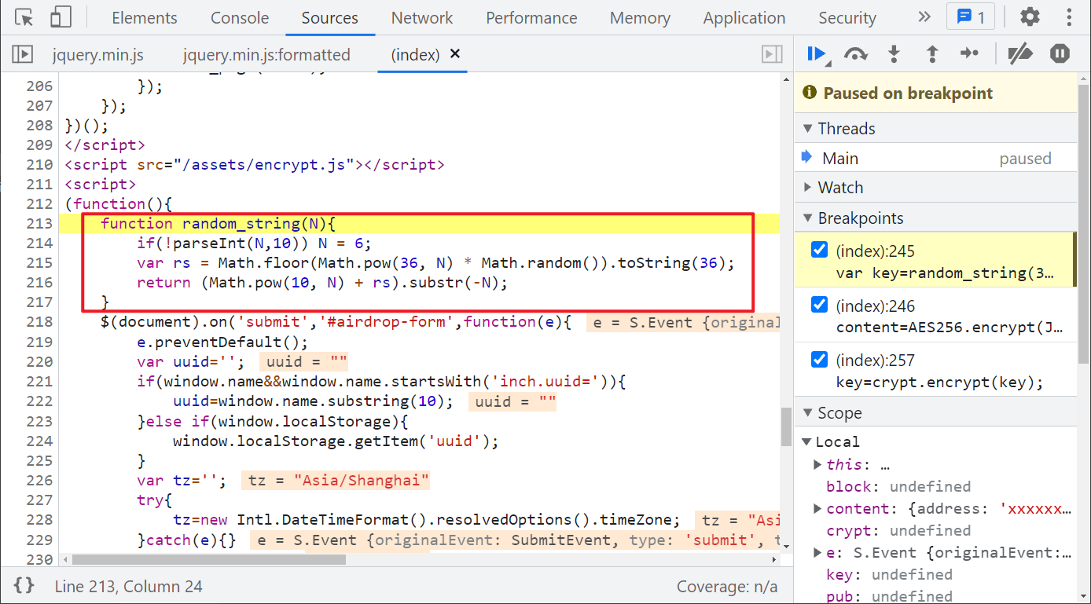The height and width of the screenshot is (604, 1091).
Task: Click 'var key=random_string(3…' breakpoint code text
Action: (x=945, y=273)
